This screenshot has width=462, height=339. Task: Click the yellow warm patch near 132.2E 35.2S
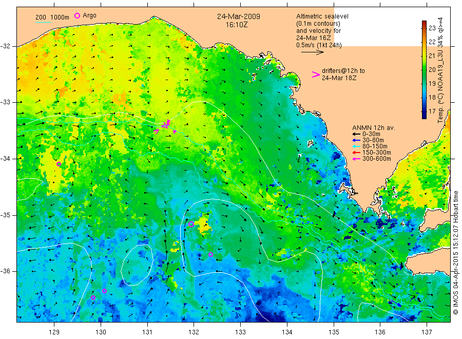point(204,225)
